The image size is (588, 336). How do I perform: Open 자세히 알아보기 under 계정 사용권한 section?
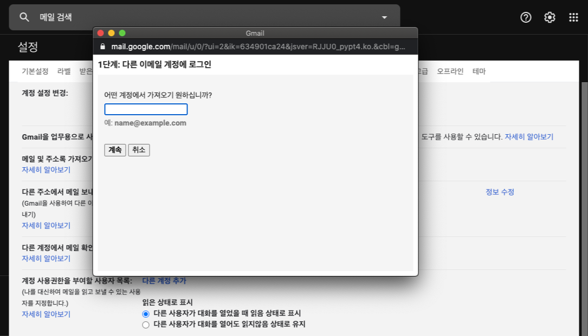click(46, 314)
